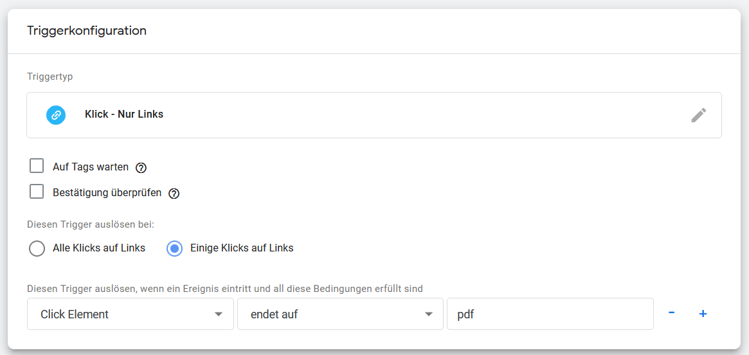Select Alle Klicks auf Links radio button
Viewport: 749px width, 355px height.
(x=37, y=249)
